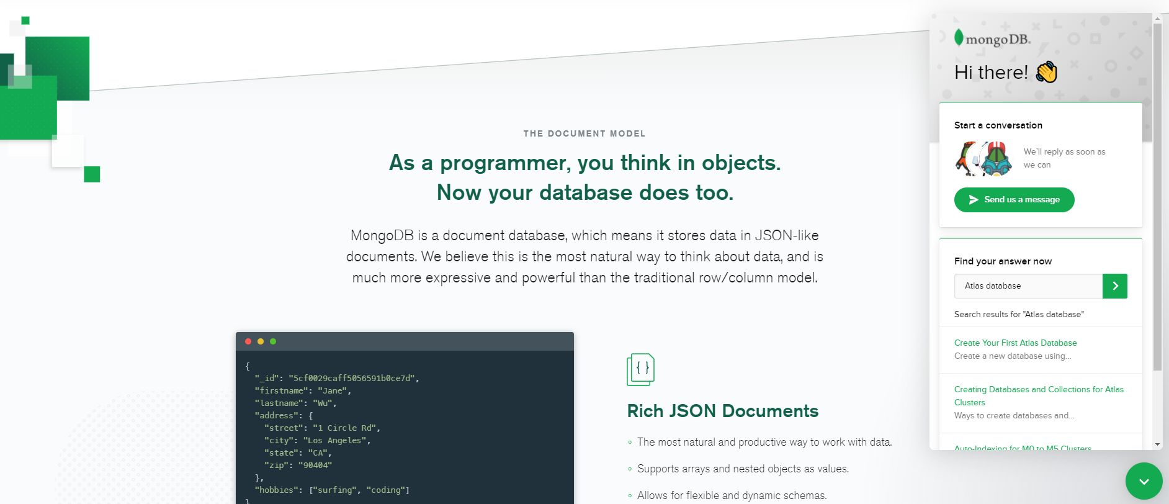Click 'We'll reply as soon as we can'
Image resolution: width=1169 pixels, height=504 pixels.
point(1064,158)
